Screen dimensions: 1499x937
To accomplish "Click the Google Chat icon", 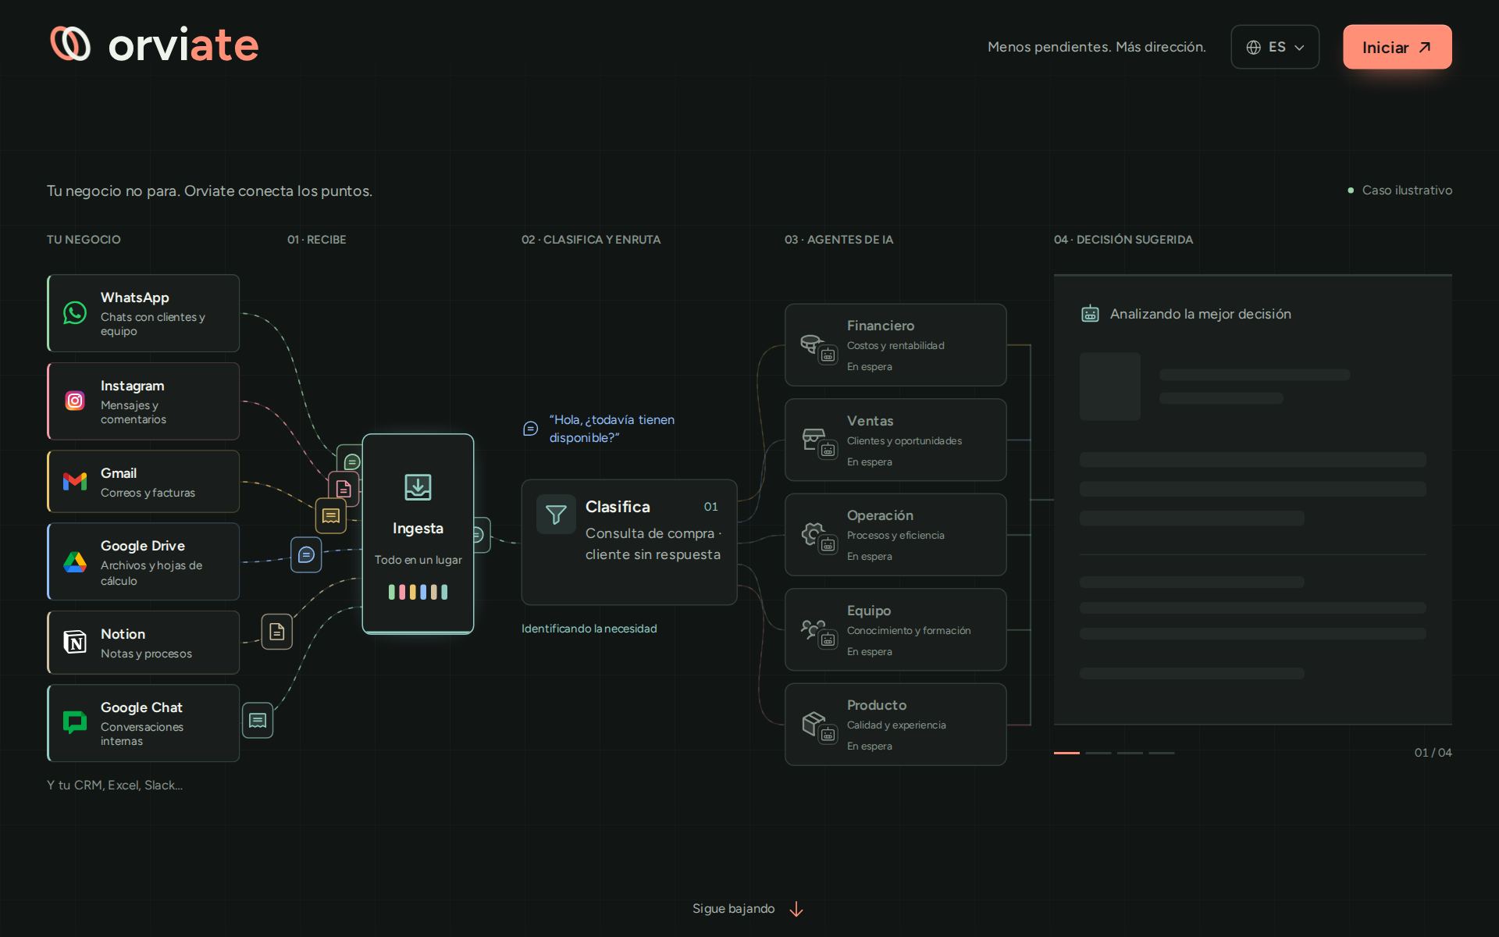I will pyautogui.click(x=75, y=722).
